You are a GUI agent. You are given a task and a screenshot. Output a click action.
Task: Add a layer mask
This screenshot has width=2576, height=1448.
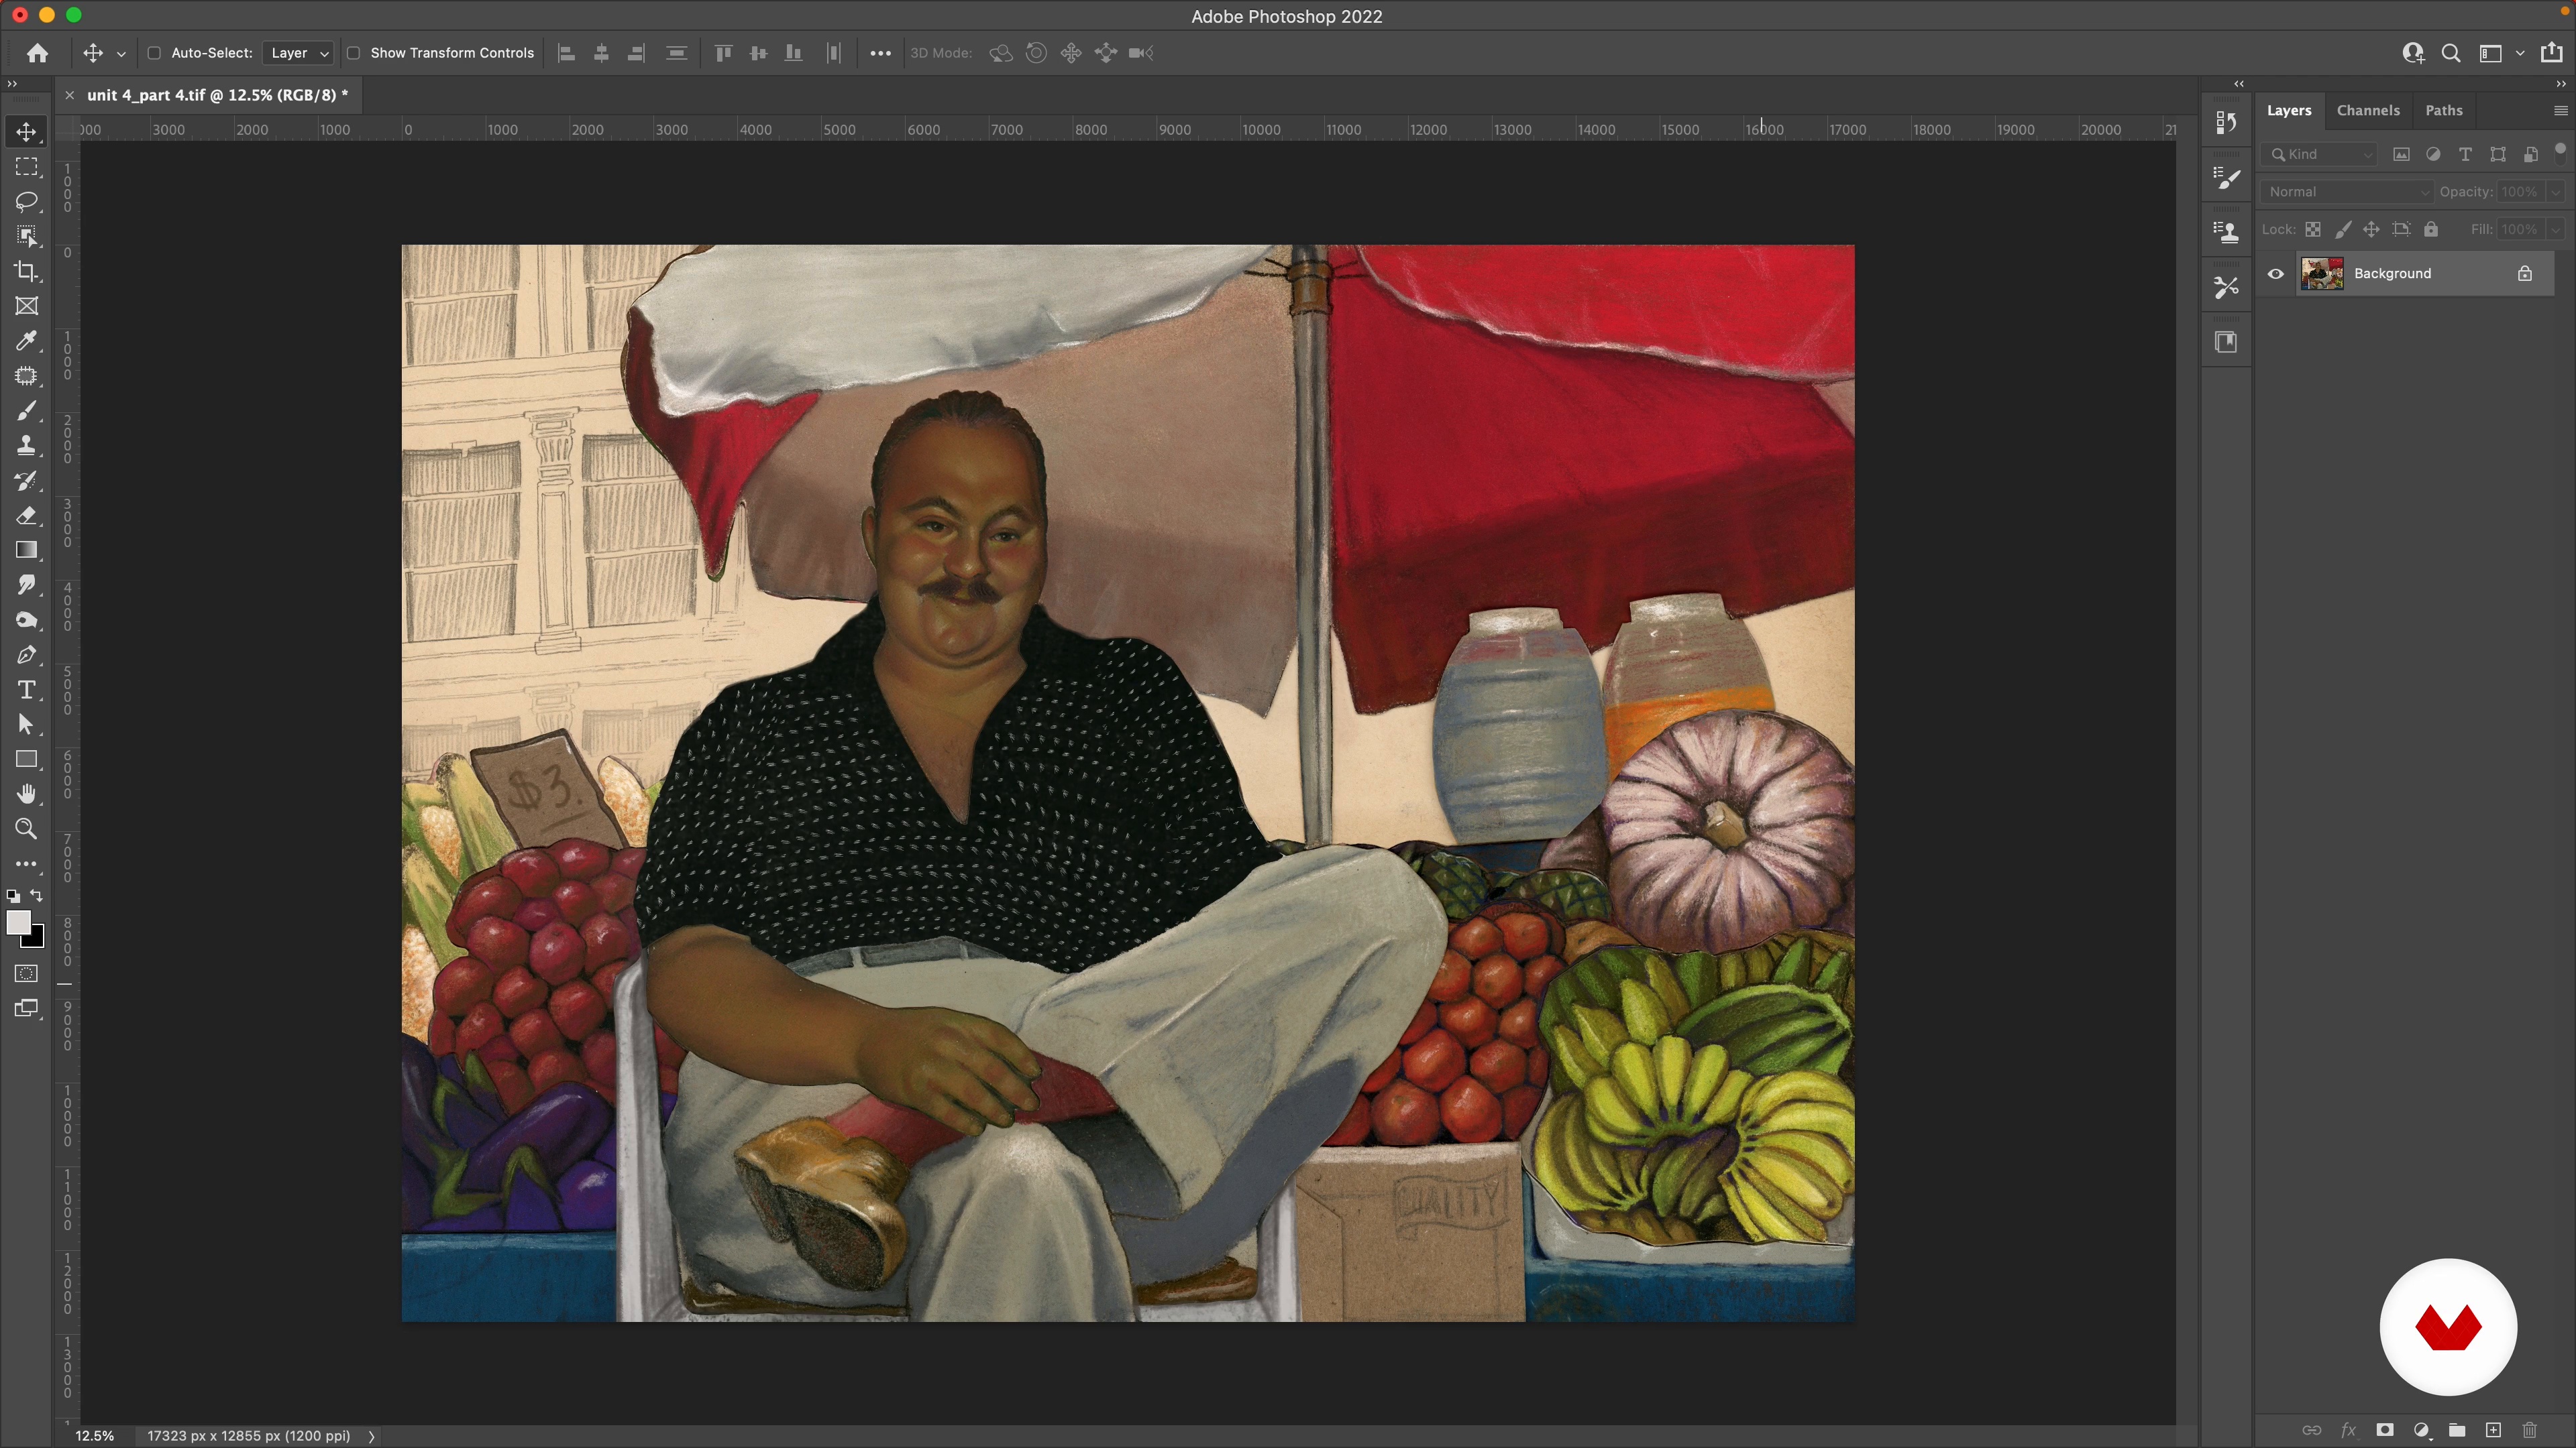[2385, 1430]
